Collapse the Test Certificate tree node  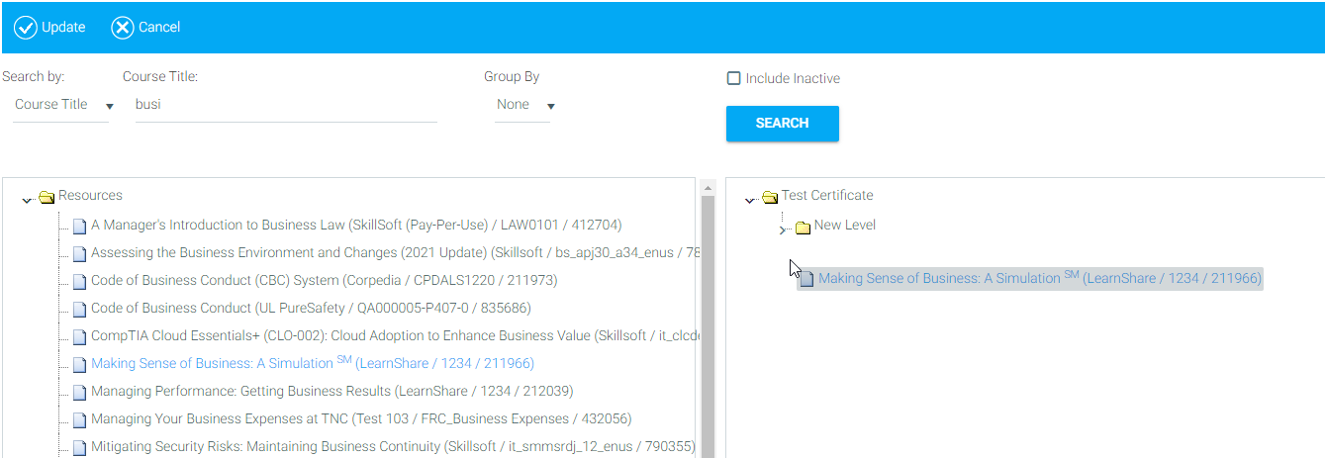750,200
